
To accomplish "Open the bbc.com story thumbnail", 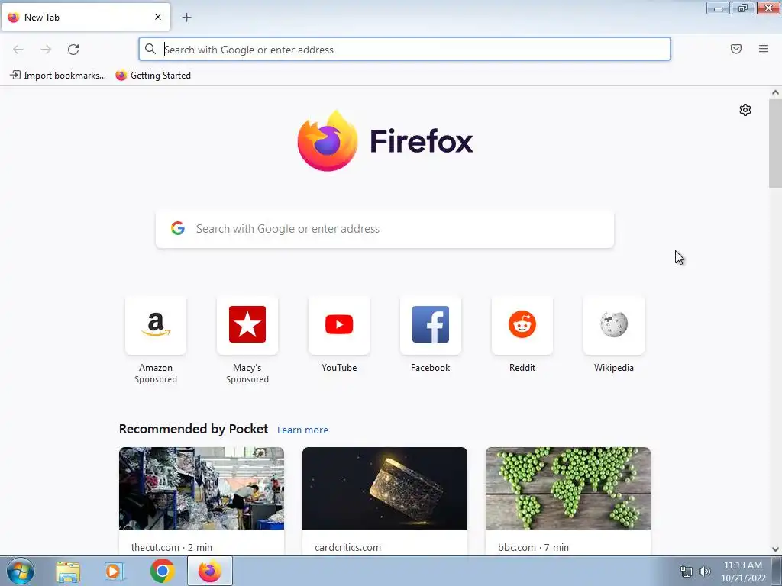I will [568, 488].
